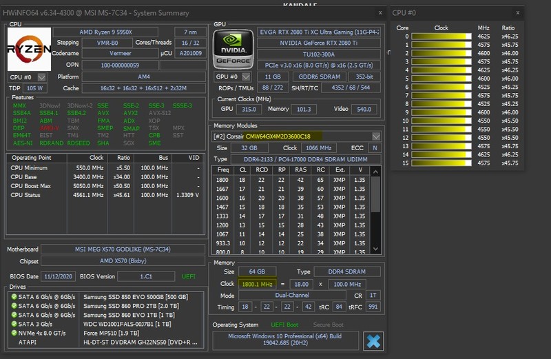551x359 pixels.
Task: Click the 16 / 32 Cores/Threads field
Action: coord(191,43)
